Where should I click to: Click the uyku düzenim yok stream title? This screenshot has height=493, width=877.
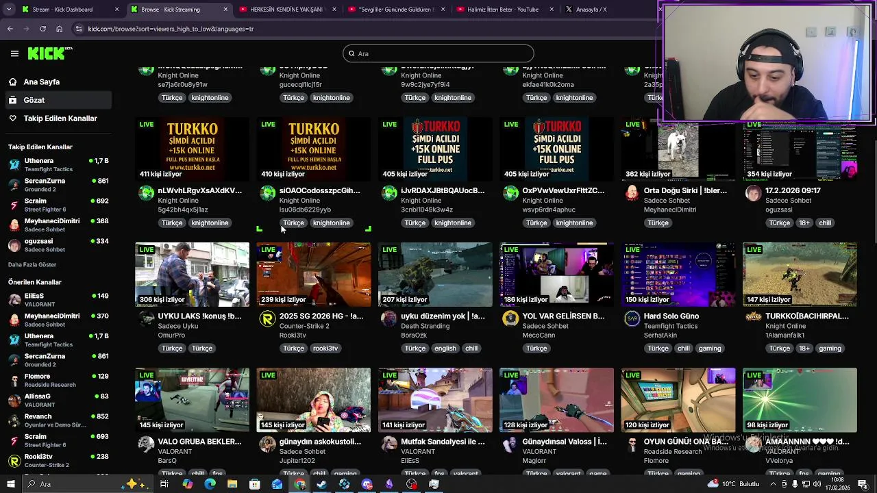(x=443, y=316)
